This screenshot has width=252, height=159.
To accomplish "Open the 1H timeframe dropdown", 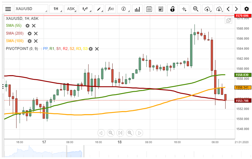I will coord(56,9).
